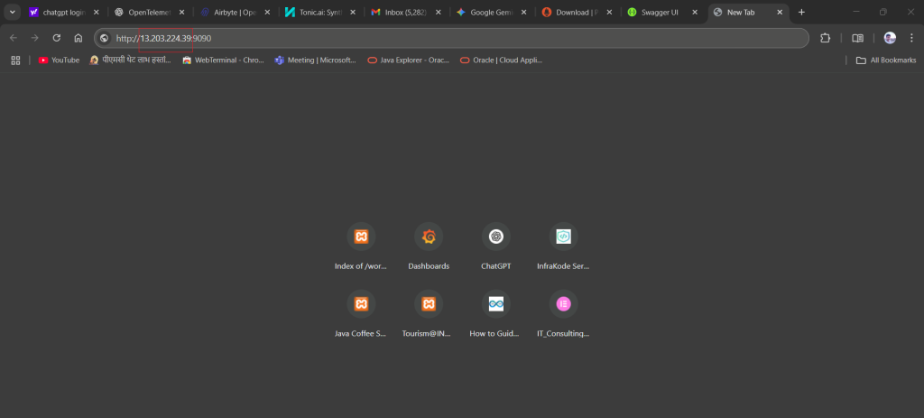Screen dimensions: 924x418
Task: Open the tab search dropdown arrow
Action: 12,13
